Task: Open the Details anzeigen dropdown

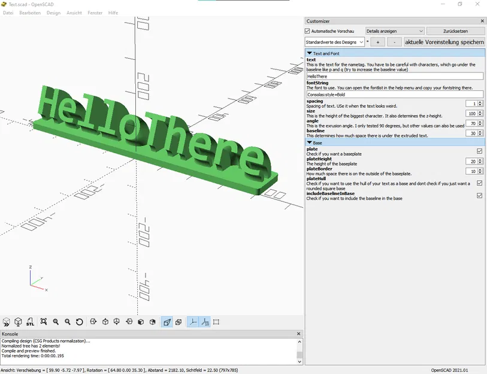Action: point(395,31)
